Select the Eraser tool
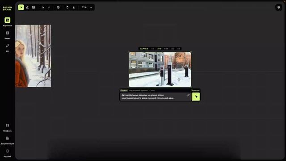 point(27,7)
